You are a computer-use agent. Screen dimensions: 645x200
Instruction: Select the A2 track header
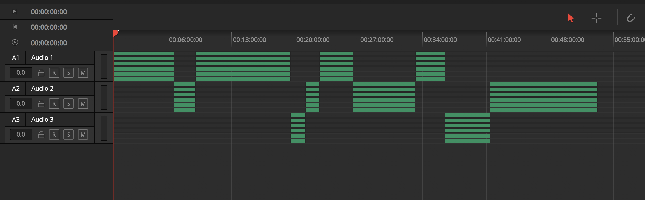15,88
